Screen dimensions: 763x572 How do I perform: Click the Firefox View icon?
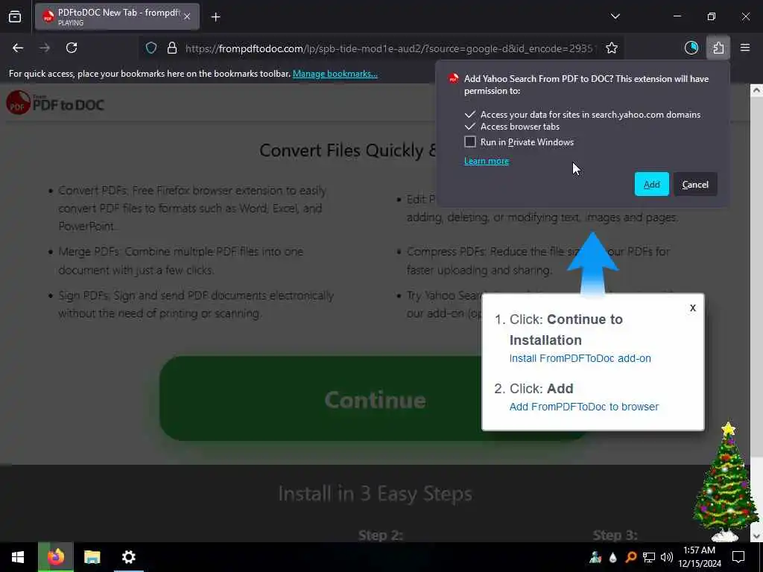click(x=15, y=16)
